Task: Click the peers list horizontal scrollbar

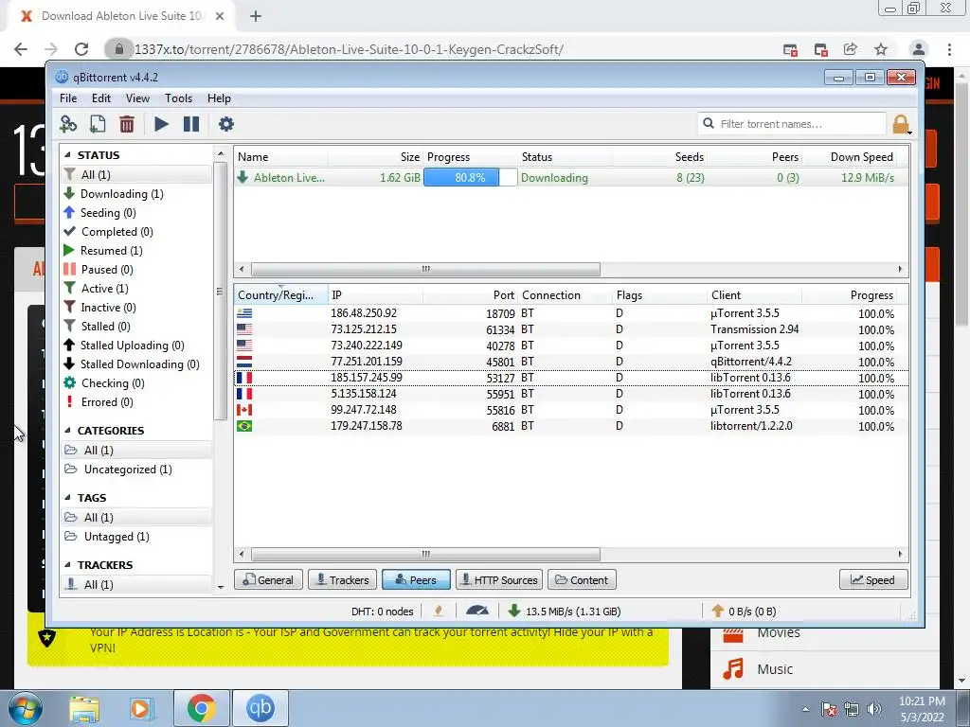Action: [425, 554]
